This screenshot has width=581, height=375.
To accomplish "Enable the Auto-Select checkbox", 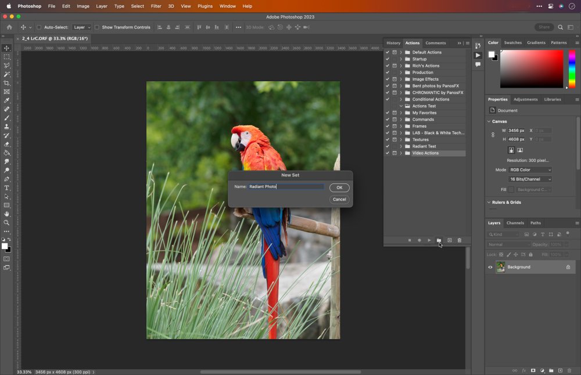I will coord(39,27).
